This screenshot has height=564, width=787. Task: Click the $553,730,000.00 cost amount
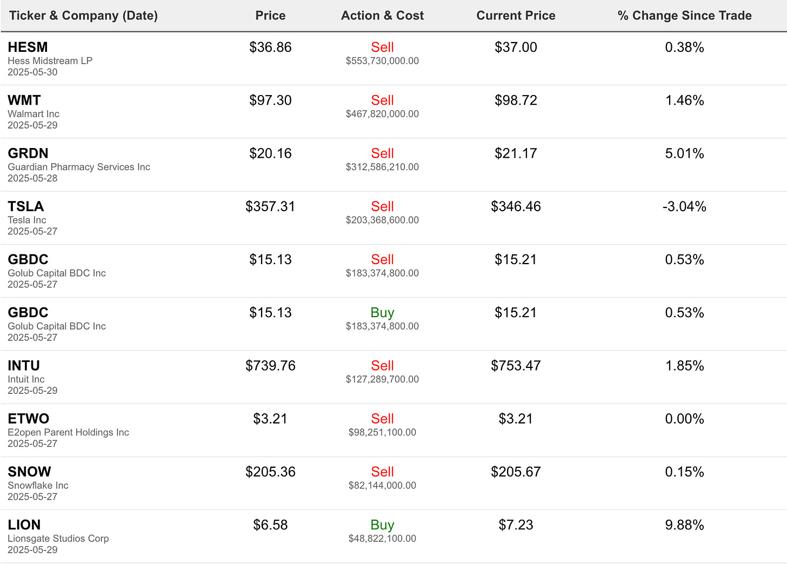pos(382,61)
